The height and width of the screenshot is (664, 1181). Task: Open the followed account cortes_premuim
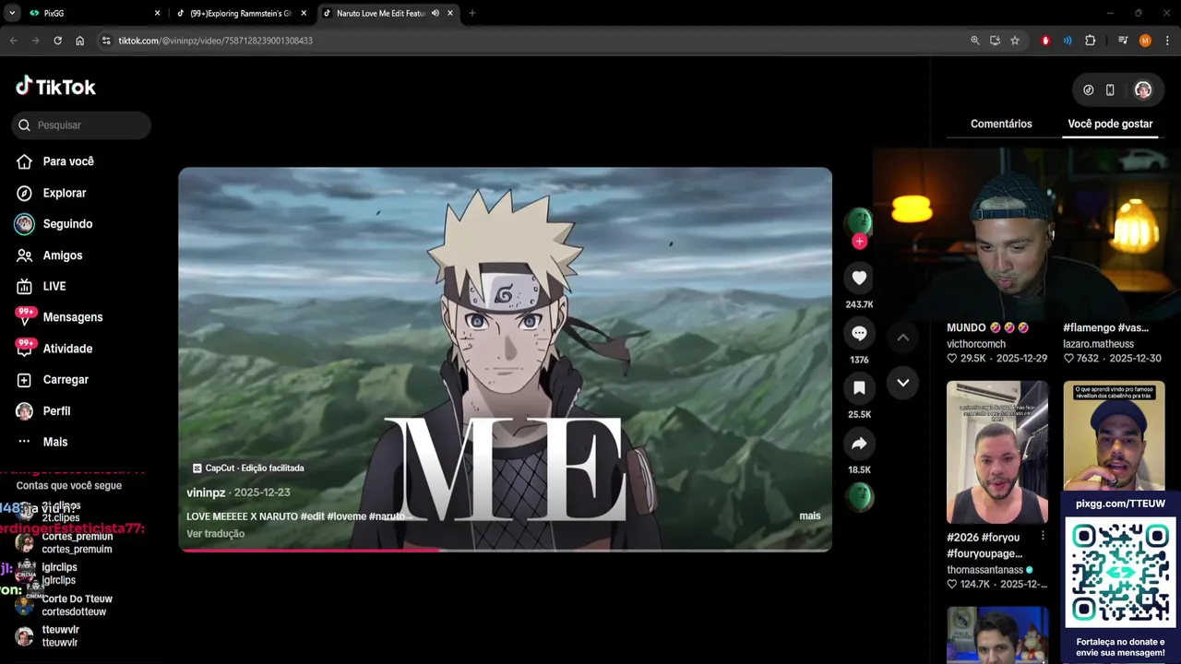tap(77, 542)
